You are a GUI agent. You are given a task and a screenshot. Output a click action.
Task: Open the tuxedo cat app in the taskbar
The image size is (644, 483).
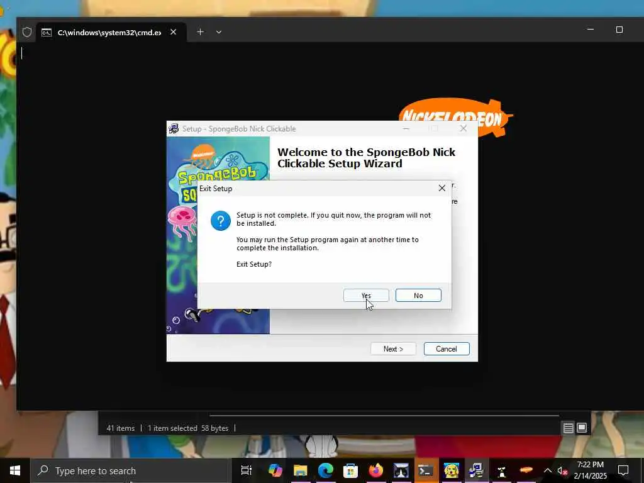click(401, 470)
